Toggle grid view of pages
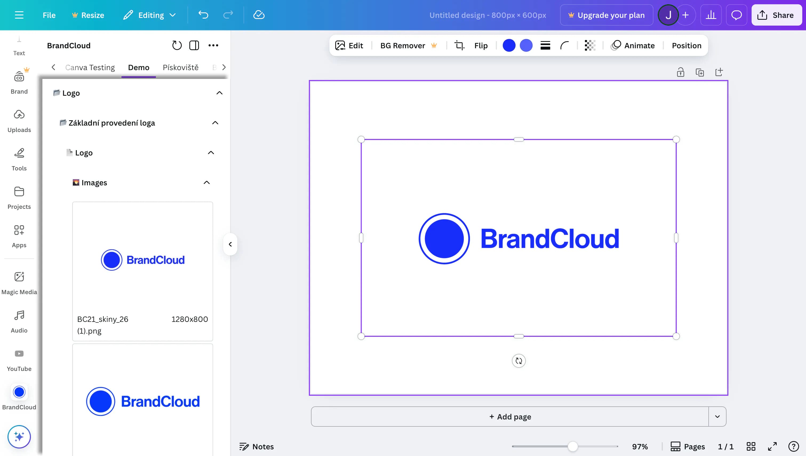 [x=751, y=446]
